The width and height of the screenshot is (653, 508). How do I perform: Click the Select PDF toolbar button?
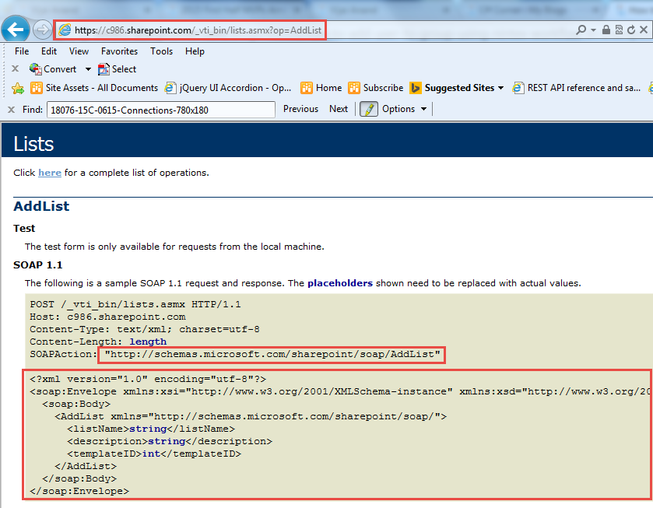[117, 69]
